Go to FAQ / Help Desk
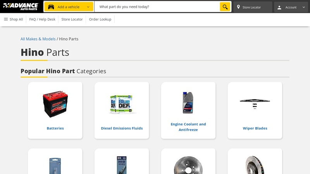This screenshot has width=310, height=174. click(x=42, y=19)
